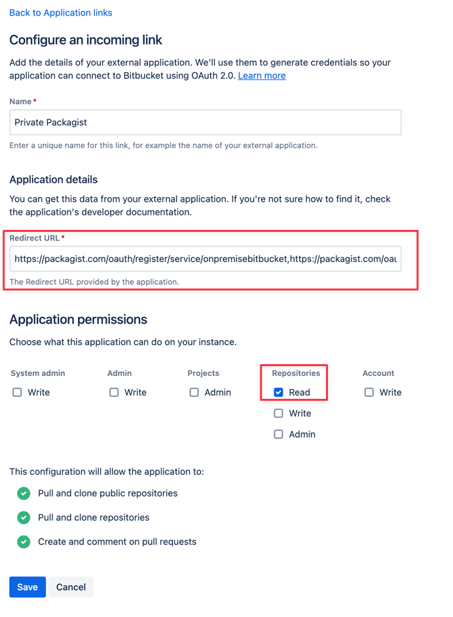453x617 pixels.
Task: Enable Admin under the Projects column
Action: [x=194, y=392]
